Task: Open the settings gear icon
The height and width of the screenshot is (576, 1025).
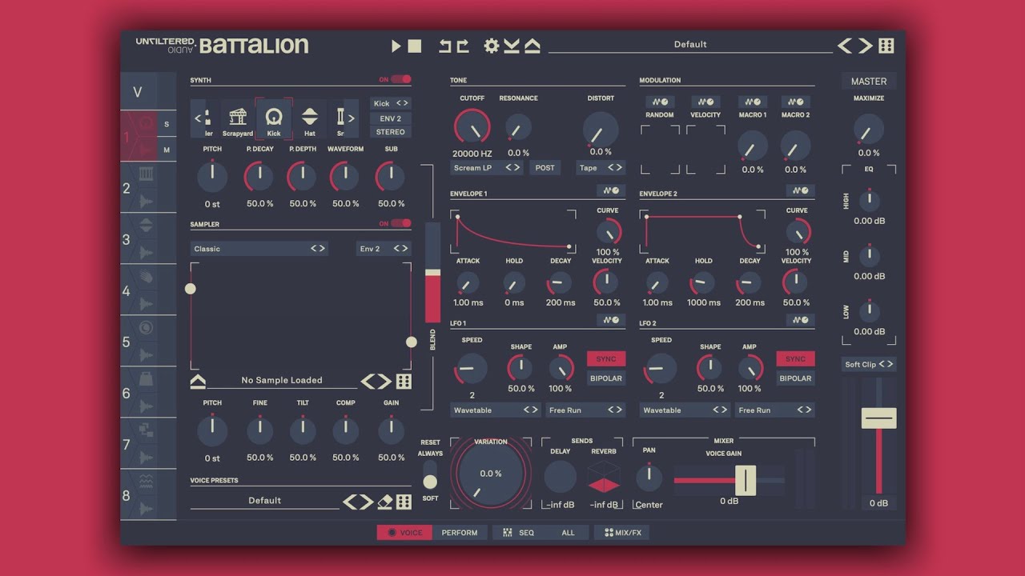Action: point(492,46)
